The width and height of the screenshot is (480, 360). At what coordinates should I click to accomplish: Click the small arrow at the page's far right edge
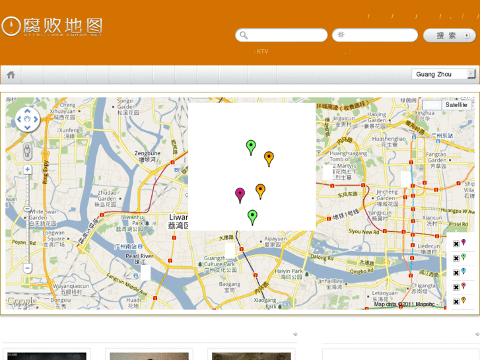pos(477,334)
